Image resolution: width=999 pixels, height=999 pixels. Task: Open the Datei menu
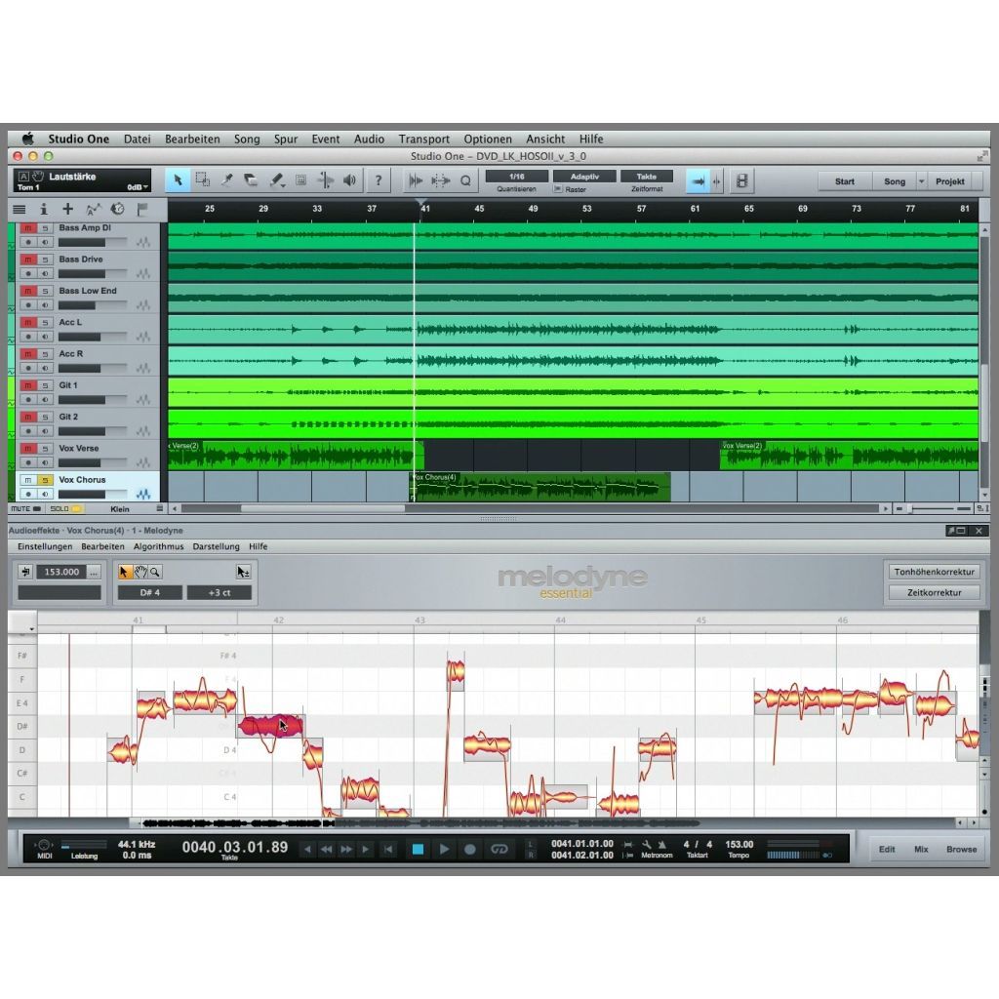[x=137, y=139]
